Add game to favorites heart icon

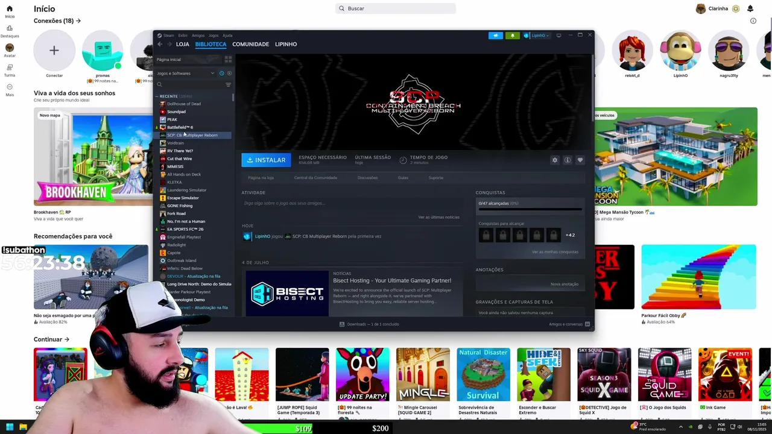580,160
